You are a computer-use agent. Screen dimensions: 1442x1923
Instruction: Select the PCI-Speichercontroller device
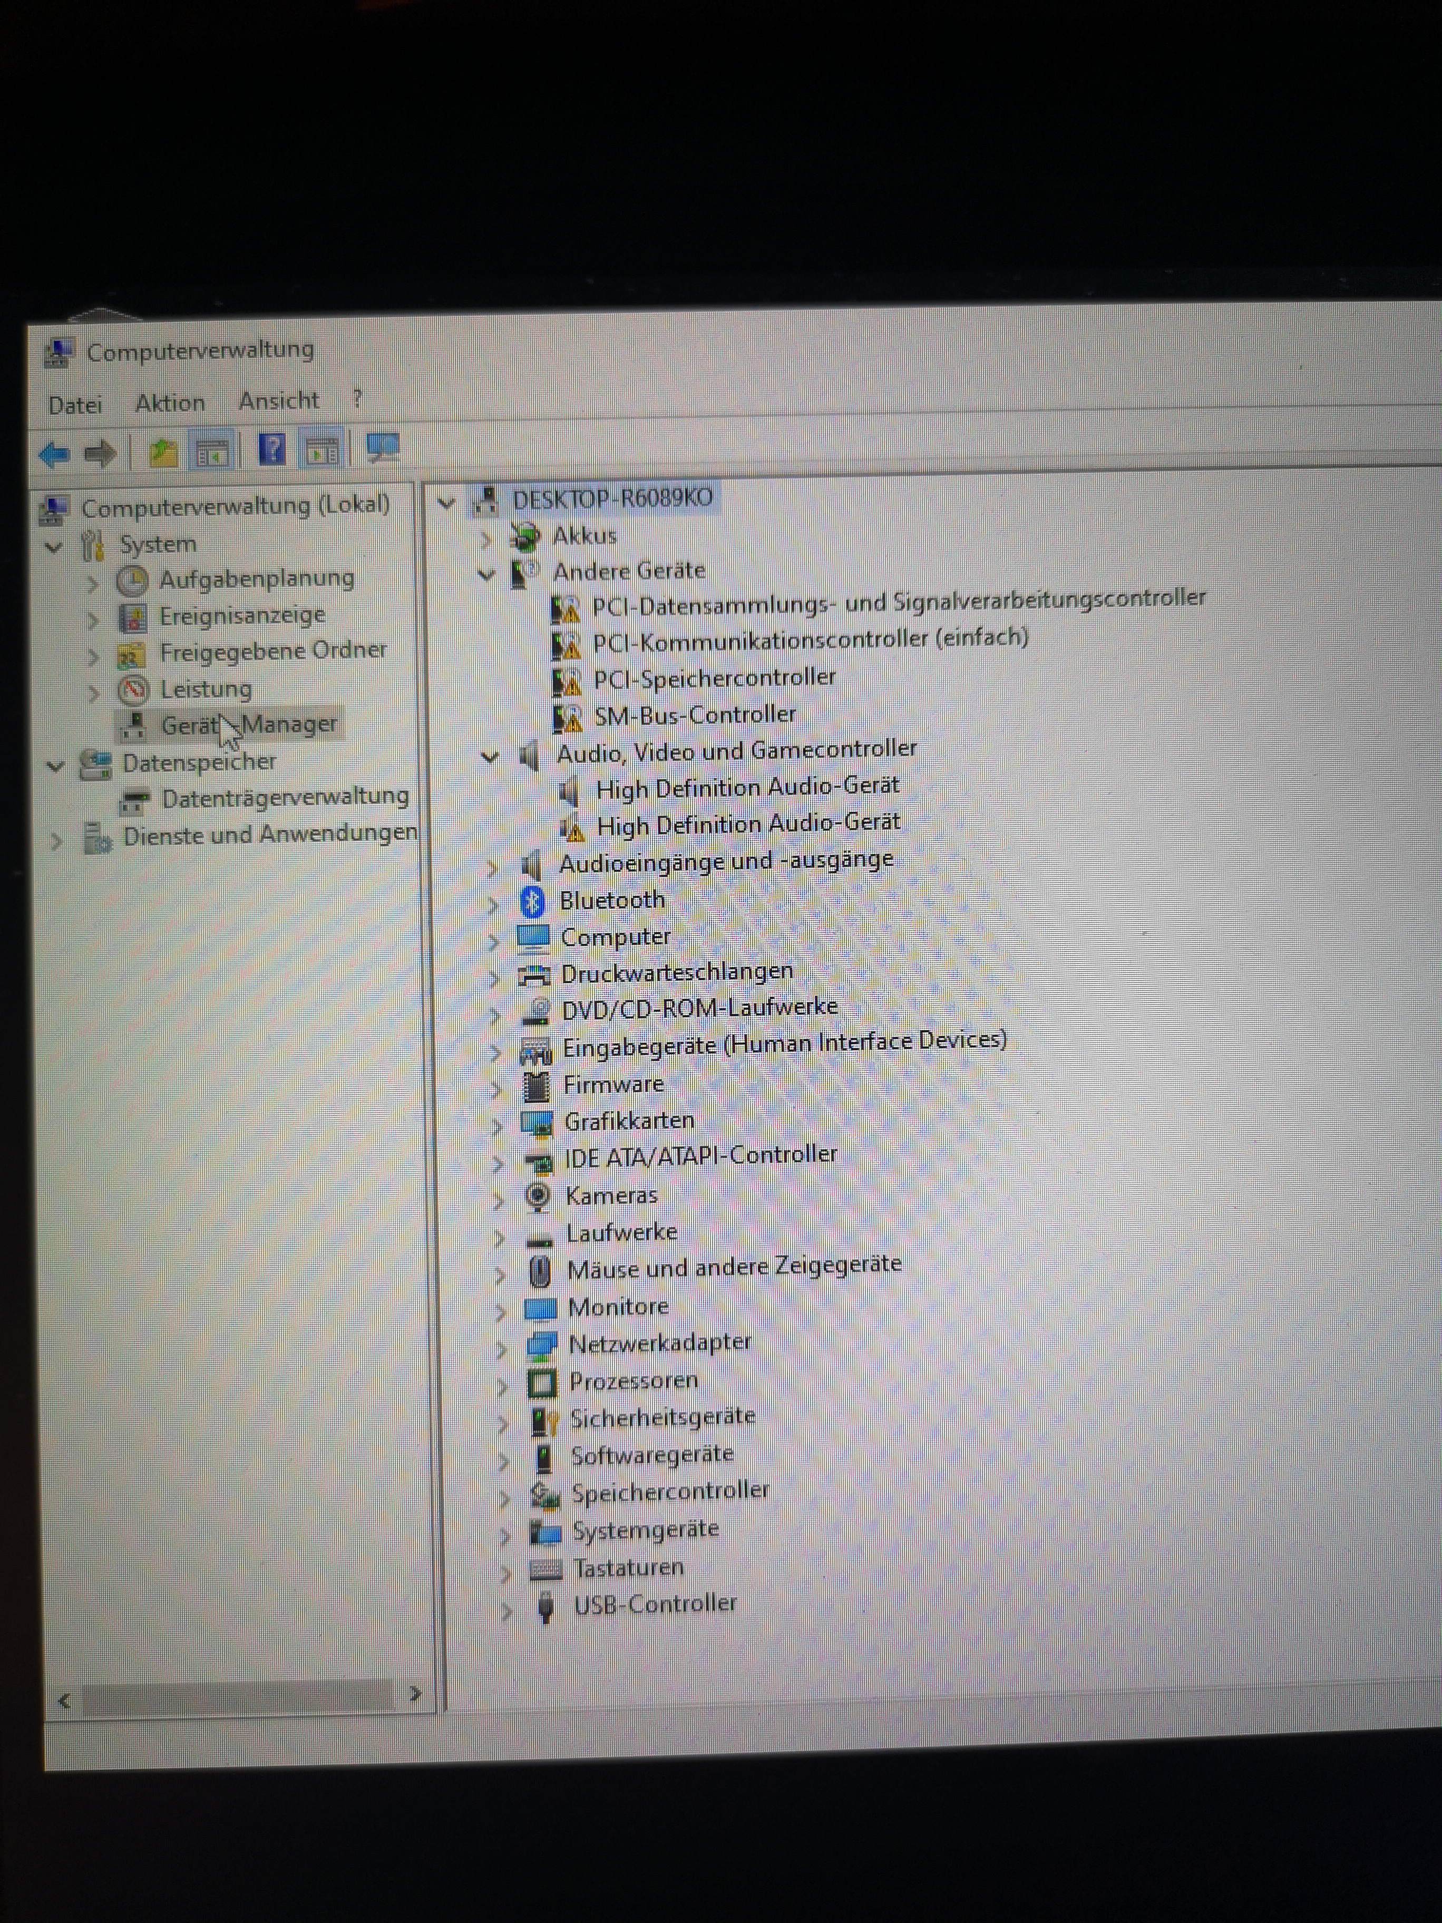(x=715, y=678)
